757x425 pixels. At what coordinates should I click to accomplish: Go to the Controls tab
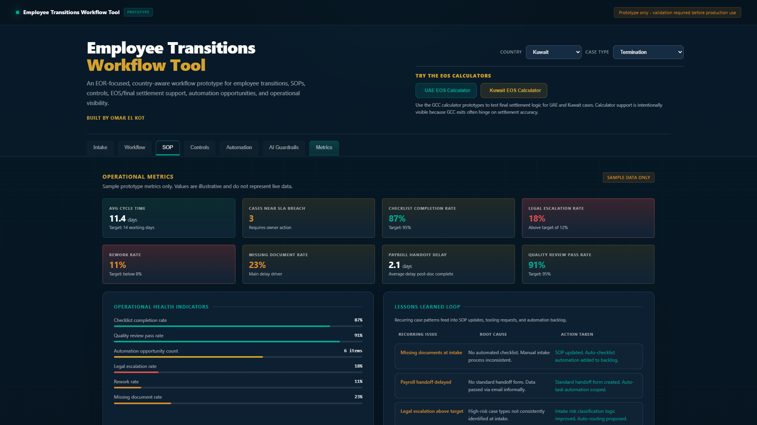pyautogui.click(x=200, y=148)
